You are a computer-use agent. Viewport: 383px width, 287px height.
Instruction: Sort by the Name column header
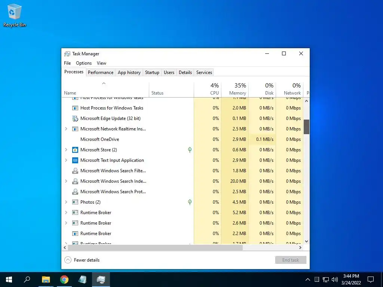[105, 89]
